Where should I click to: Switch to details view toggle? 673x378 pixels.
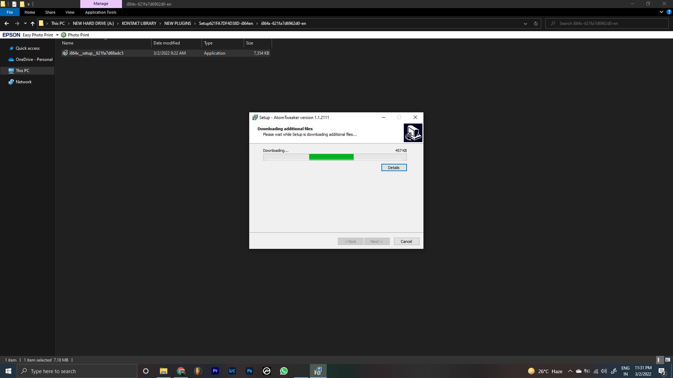coord(659,360)
